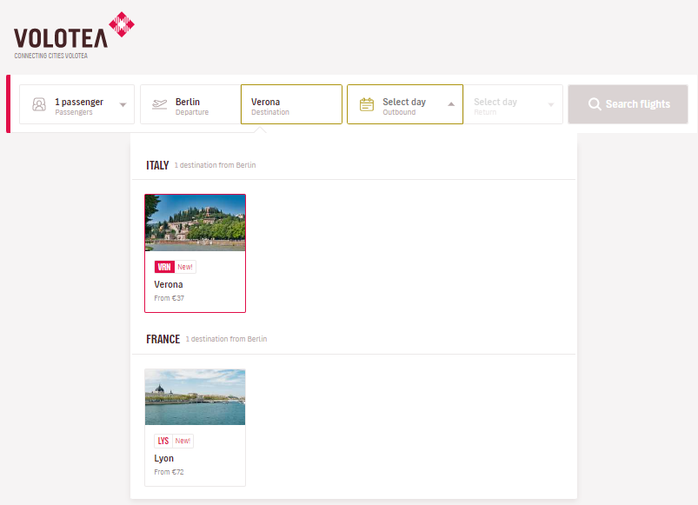Click the outbound calendar icon
Image resolution: width=698 pixels, height=505 pixels.
[x=367, y=104]
